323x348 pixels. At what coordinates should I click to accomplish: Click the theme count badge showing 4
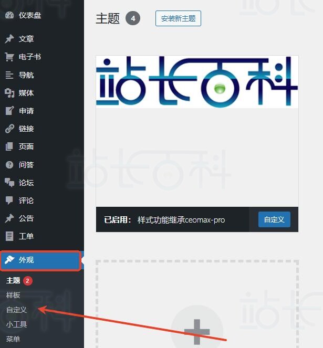[x=133, y=18]
